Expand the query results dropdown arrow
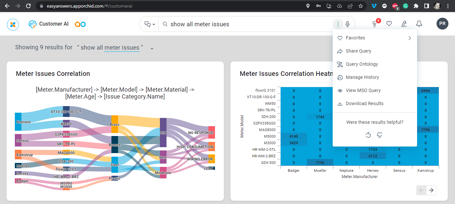The width and height of the screenshot is (455, 204). pos(152,49)
